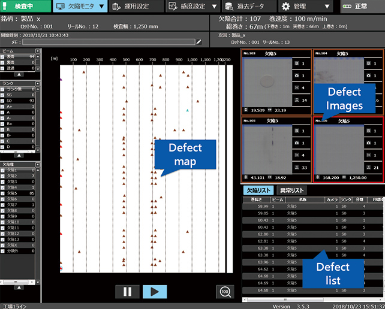Image resolution: width=385 pixels, height=309 pixels.
Task: Select the defect list row at 58.99
Action: click(313, 207)
